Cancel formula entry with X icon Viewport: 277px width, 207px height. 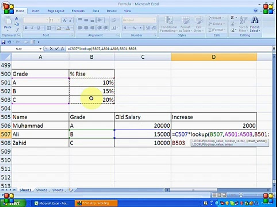pyautogui.click(x=51, y=49)
